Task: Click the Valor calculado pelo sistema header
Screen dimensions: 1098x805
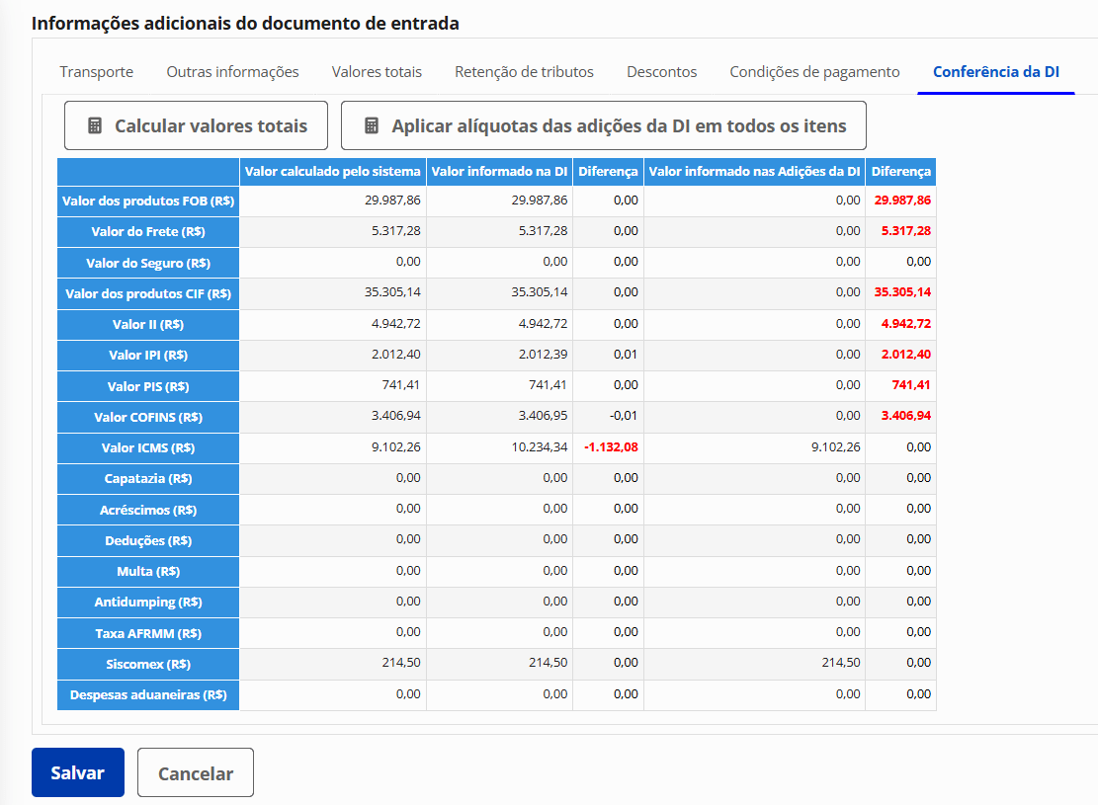Action: [x=332, y=172]
